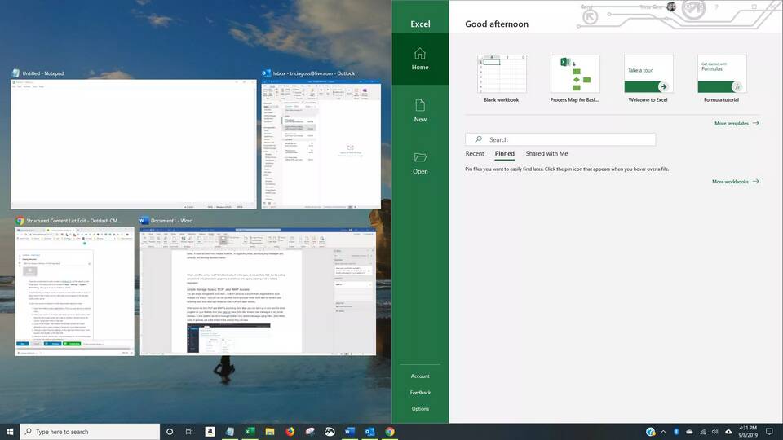Open Account settings in Excel sidebar
Screen dimensions: 783x440
point(420,376)
